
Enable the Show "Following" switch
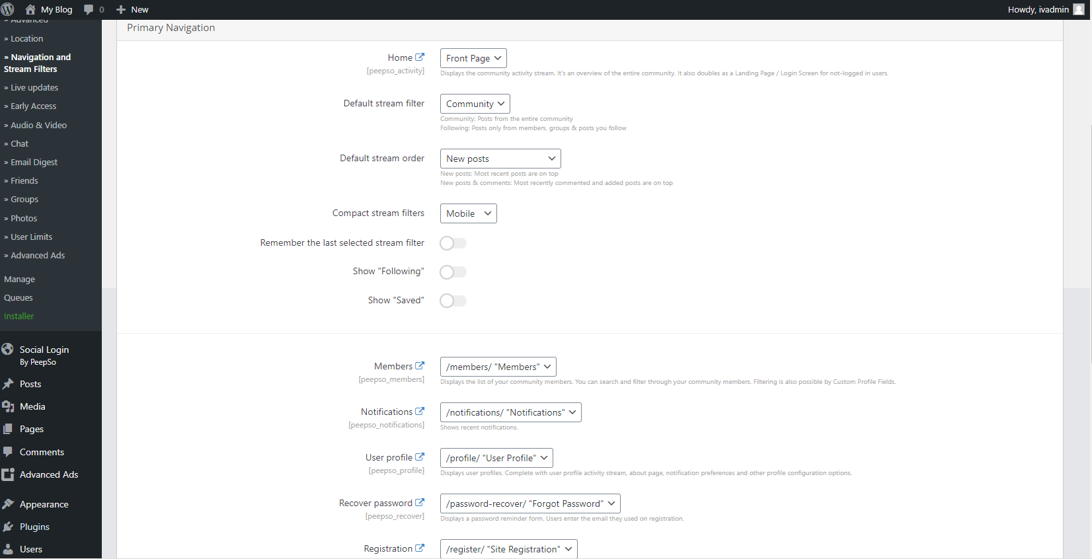(453, 272)
